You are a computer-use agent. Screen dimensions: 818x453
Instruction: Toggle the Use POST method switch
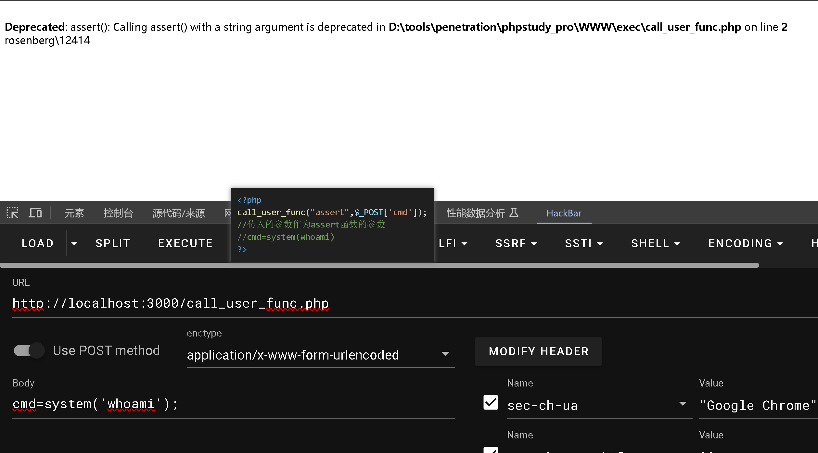pos(29,350)
